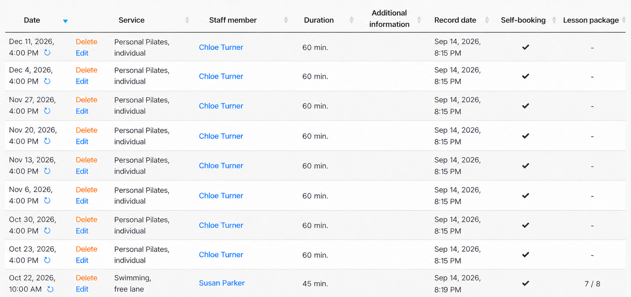Image resolution: width=631 pixels, height=297 pixels.
Task: Sort by the Self-booking column arrows
Action: [x=554, y=20]
